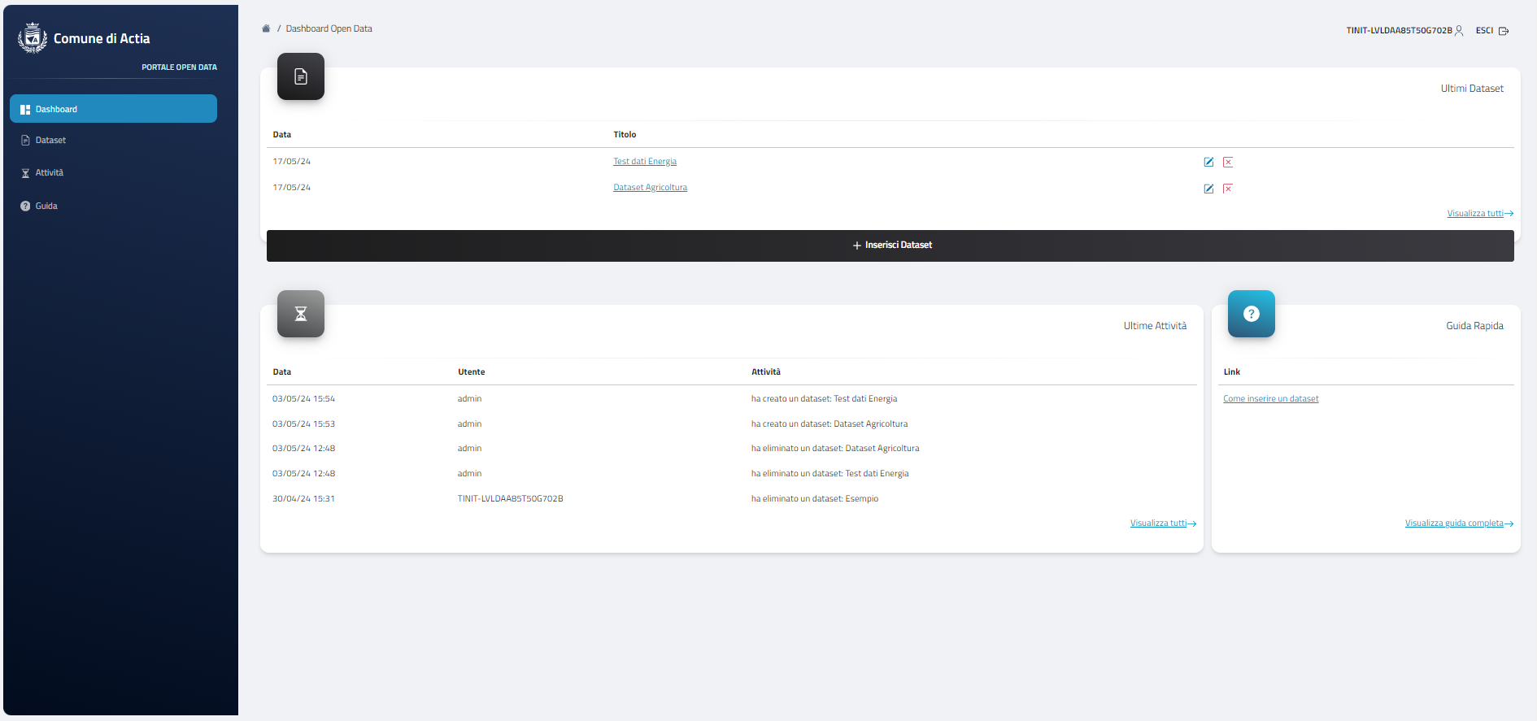Screen dimensions: 1537x721
Task: Open the Dataset Agricoltura link
Action: pos(650,188)
